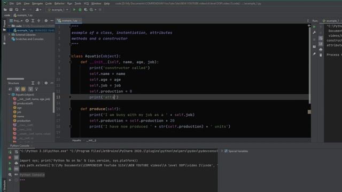This screenshot has height=192, width=342.
Task: Open the example_1 run configuration dropdown
Action: click(58, 10)
